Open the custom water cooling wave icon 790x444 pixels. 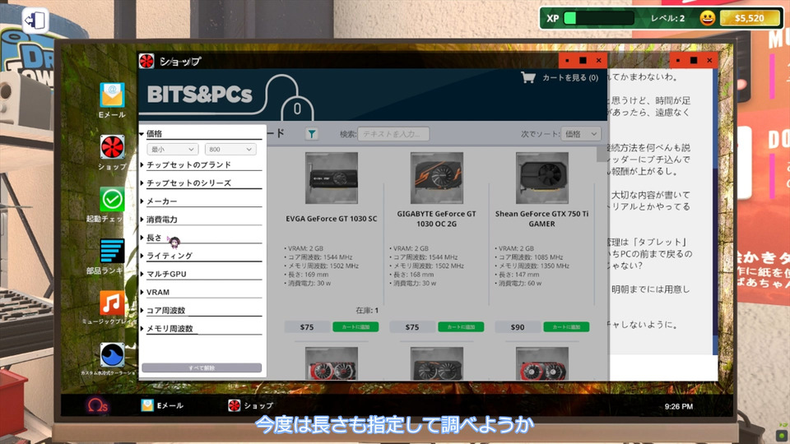pos(112,355)
